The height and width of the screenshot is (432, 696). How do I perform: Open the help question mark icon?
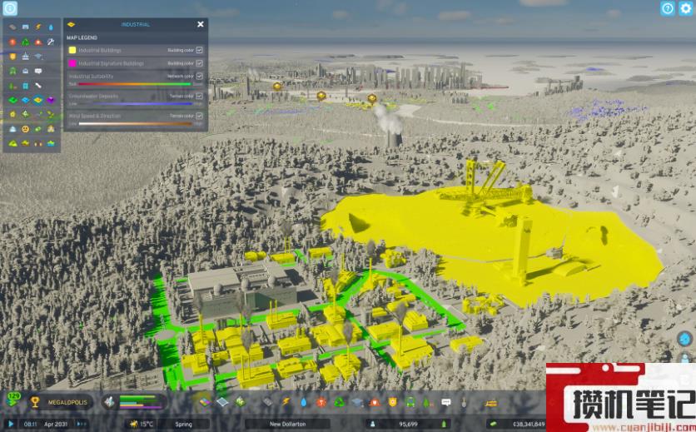(x=668, y=8)
